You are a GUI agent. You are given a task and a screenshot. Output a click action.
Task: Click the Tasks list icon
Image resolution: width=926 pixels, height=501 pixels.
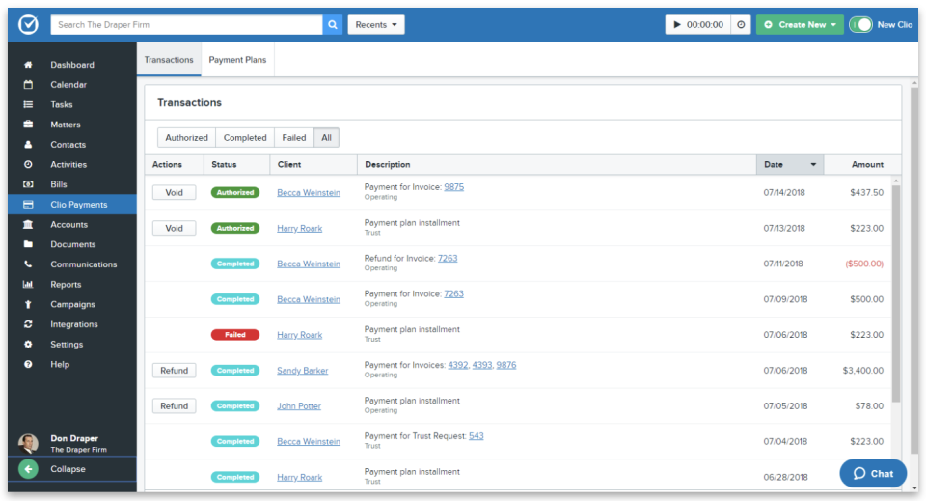[28, 104]
